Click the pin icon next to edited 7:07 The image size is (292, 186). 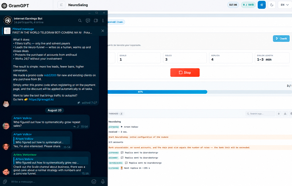point(79,103)
